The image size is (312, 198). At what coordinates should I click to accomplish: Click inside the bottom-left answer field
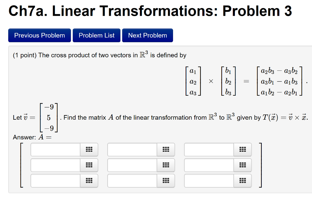click(55, 180)
